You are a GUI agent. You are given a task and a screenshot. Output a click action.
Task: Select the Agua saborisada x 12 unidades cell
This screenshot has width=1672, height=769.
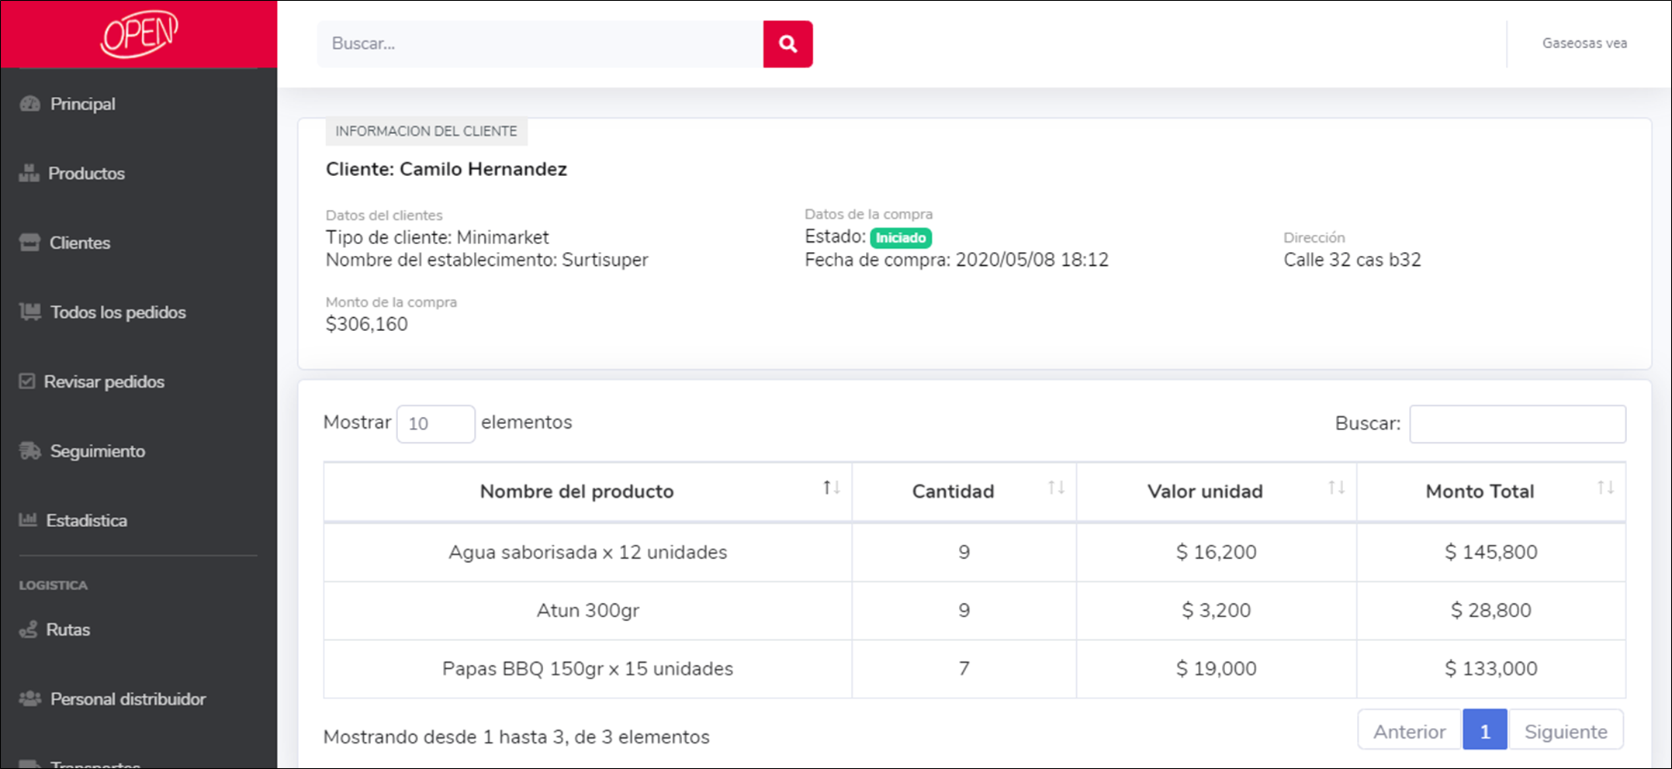tap(588, 552)
